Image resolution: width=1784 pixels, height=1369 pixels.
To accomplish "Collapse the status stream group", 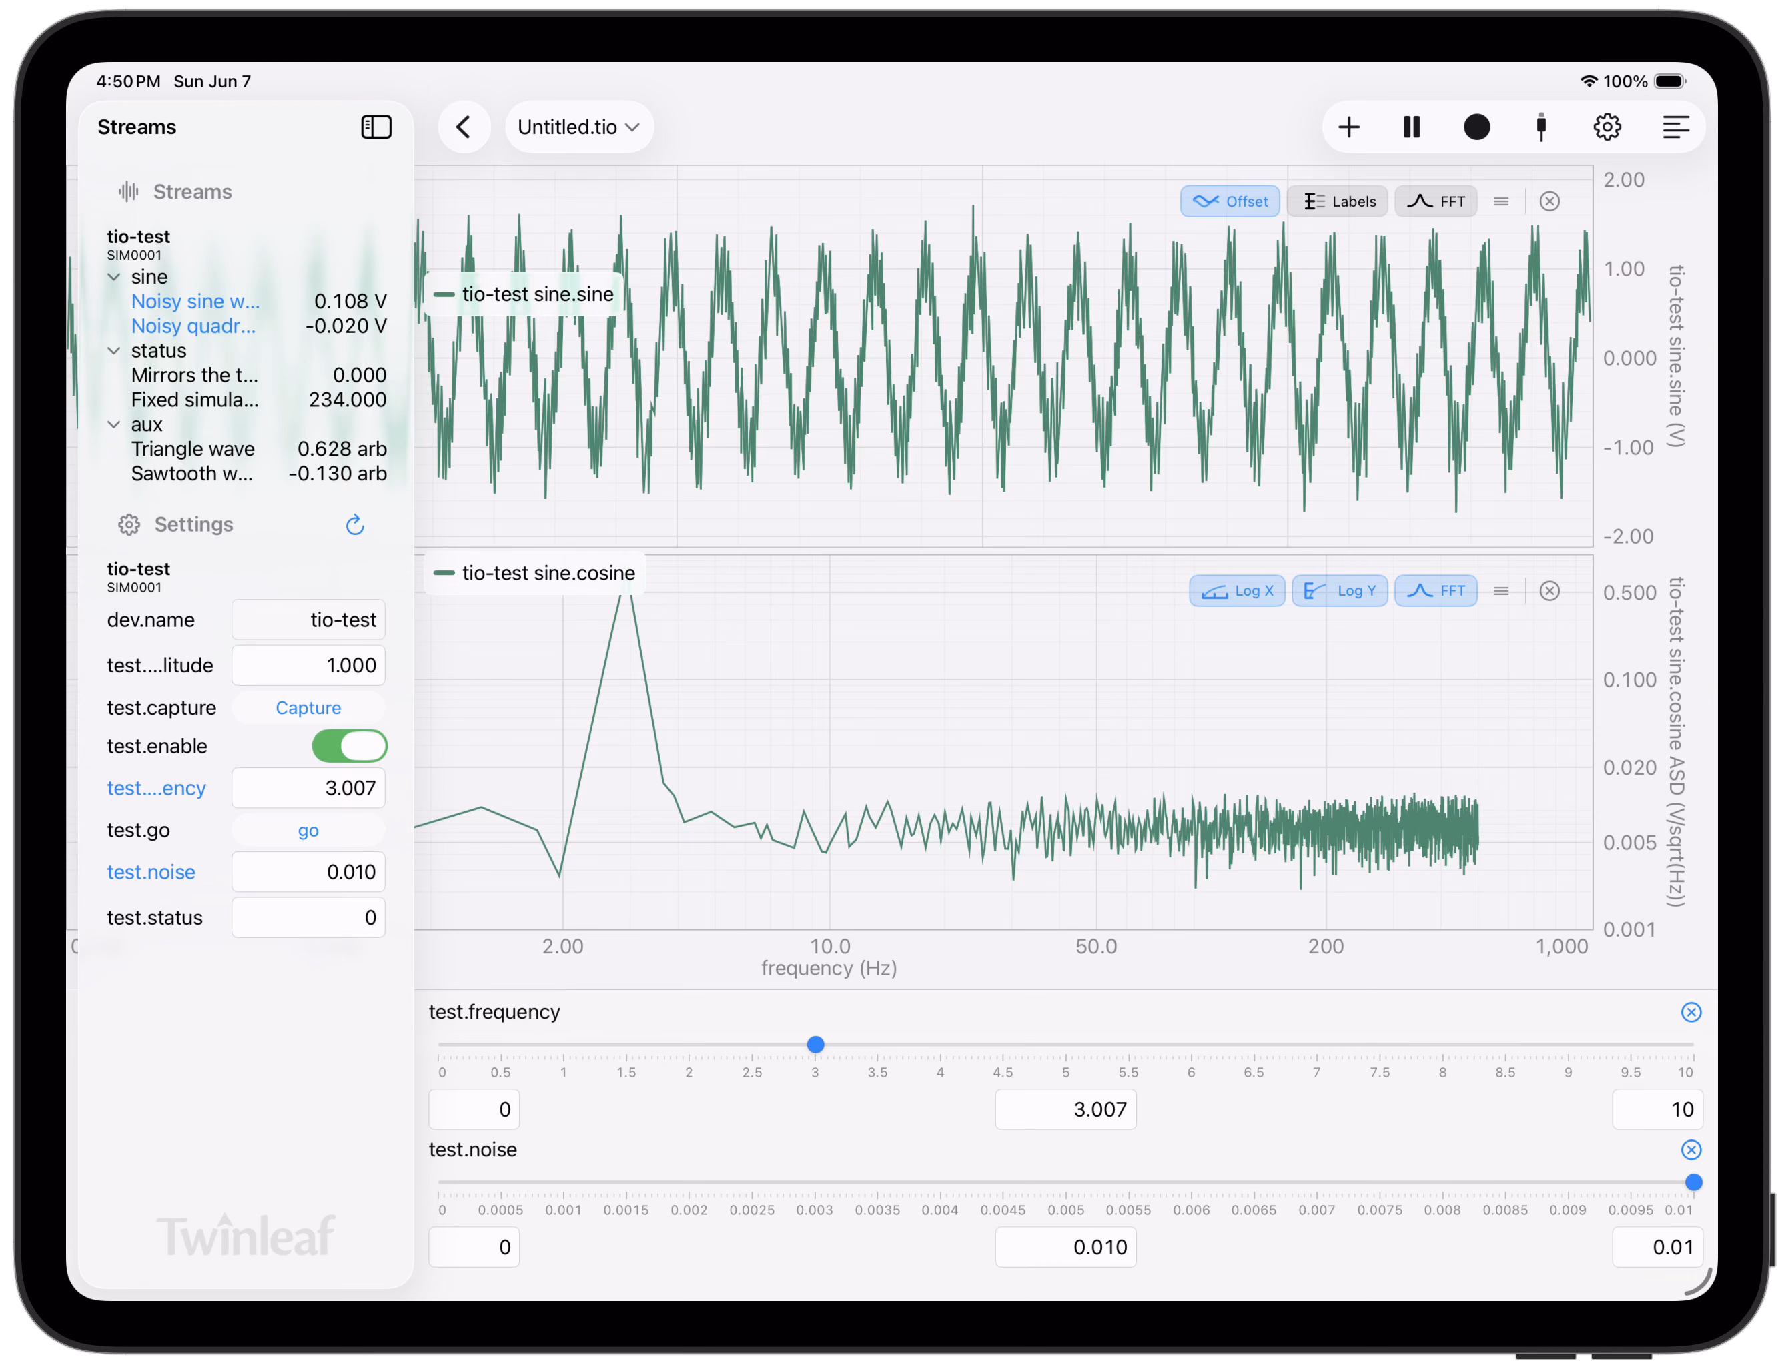I will click(x=114, y=351).
